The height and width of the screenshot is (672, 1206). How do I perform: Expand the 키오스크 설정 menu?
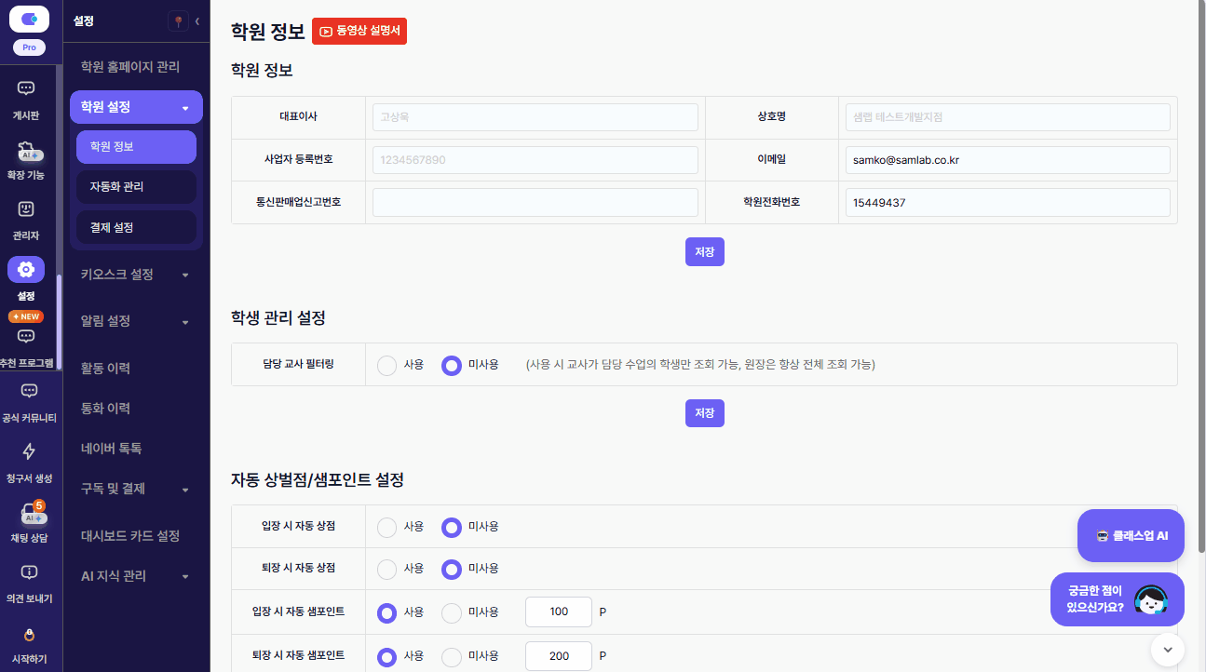click(x=136, y=275)
